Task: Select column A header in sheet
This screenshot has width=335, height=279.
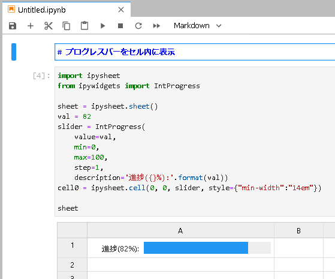Action: pos(180,230)
